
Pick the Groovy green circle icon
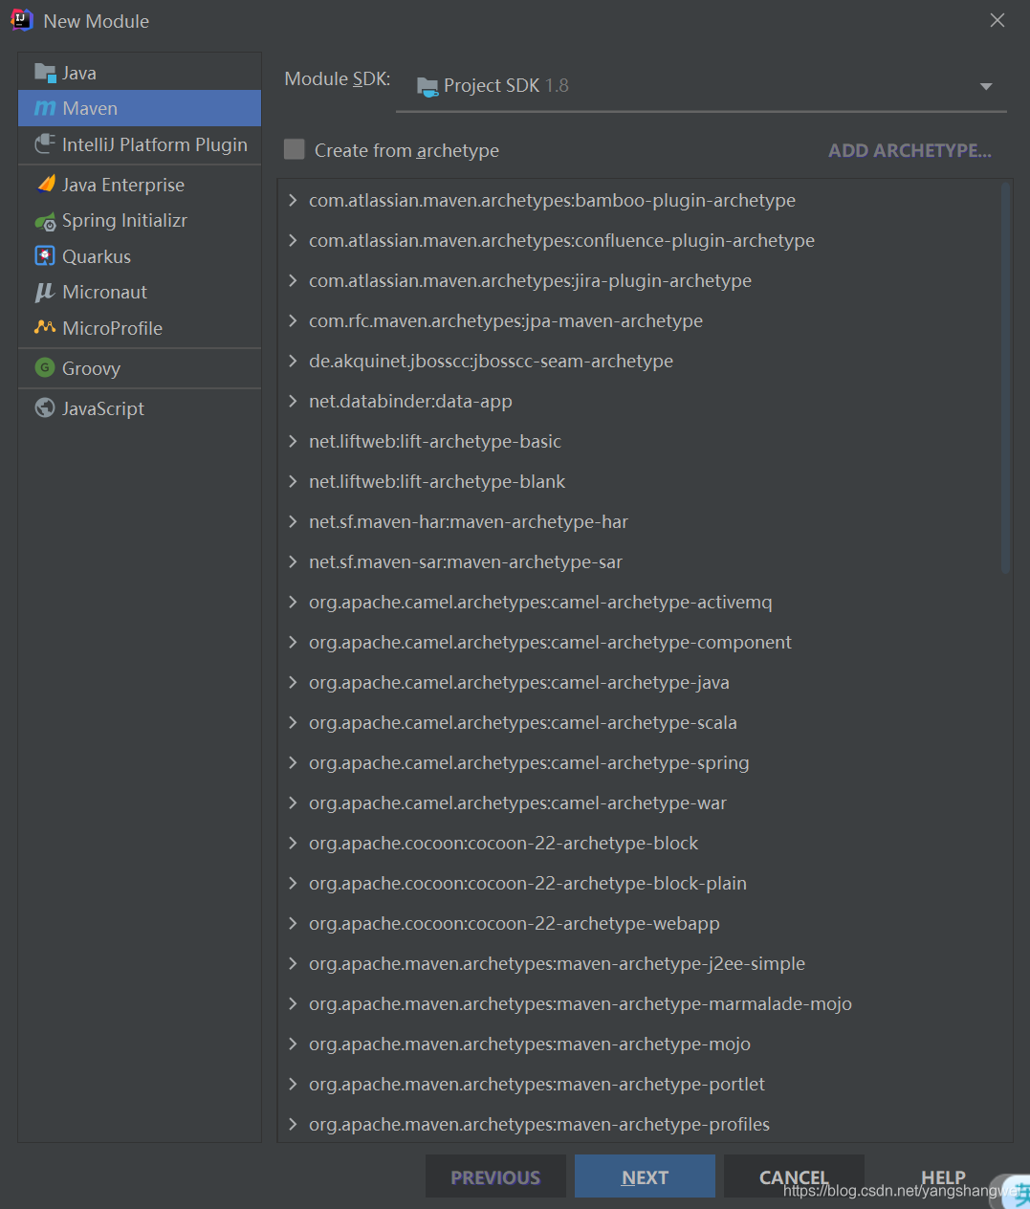(x=45, y=368)
